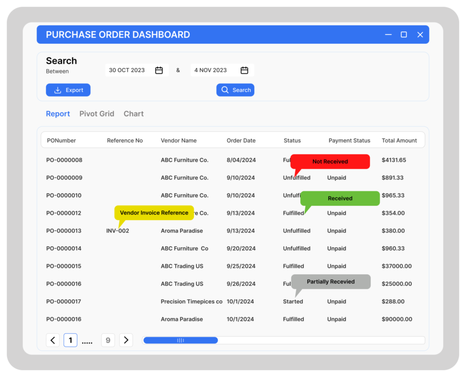This screenshot has height=377, width=466.
Task: Select row PO-0000013
Action: 233,231
